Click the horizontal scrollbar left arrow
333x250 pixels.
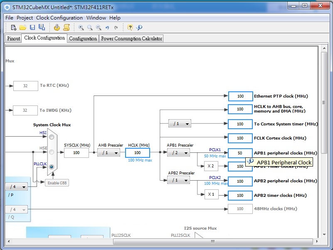(9, 241)
